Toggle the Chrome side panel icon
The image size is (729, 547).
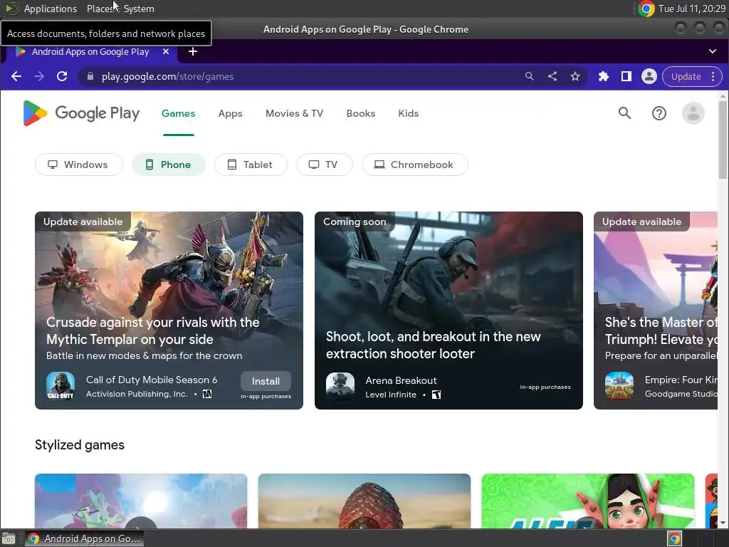(x=626, y=76)
